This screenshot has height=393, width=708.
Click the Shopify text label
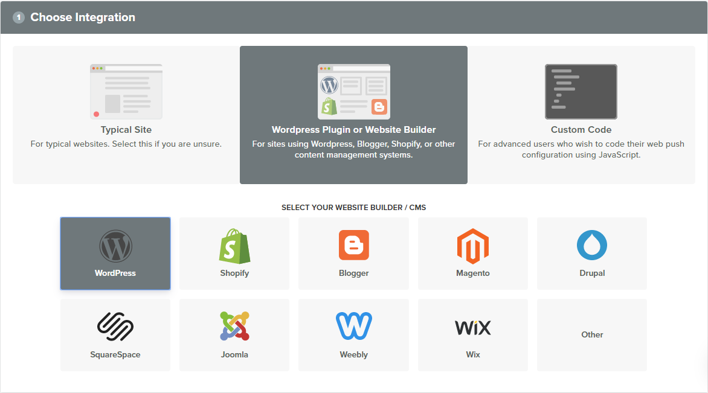(x=234, y=273)
